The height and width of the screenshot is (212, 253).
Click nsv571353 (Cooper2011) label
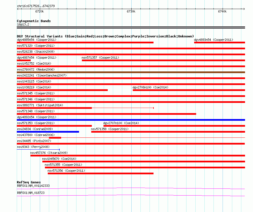(36, 123)
